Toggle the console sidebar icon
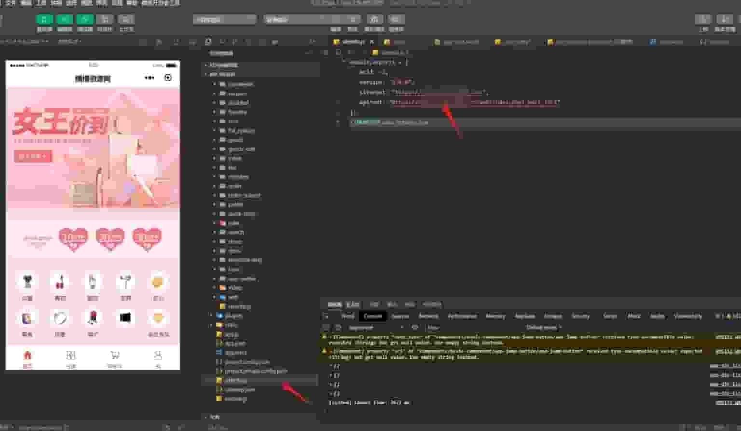Screen dimensions: 741x431 [326, 328]
